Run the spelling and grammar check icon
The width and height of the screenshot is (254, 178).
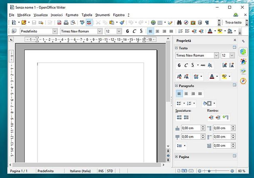pyautogui.click(x=82, y=23)
